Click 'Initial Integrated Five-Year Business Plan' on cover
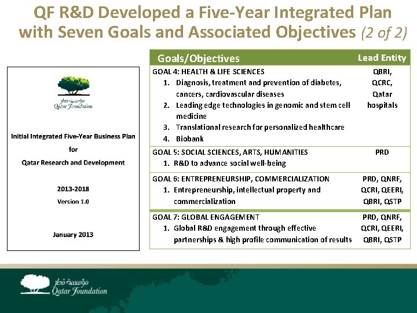Image resolution: width=417 pixels, height=313 pixels. click(x=73, y=137)
